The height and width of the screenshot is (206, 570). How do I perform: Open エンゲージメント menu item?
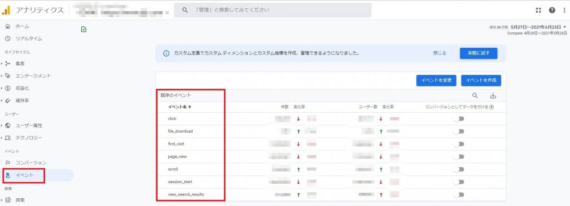(33, 76)
